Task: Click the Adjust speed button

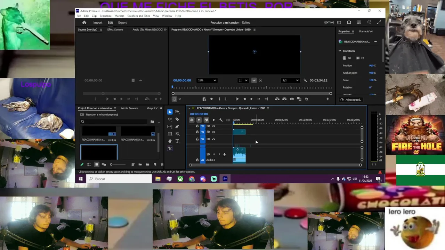Action: click(351, 100)
